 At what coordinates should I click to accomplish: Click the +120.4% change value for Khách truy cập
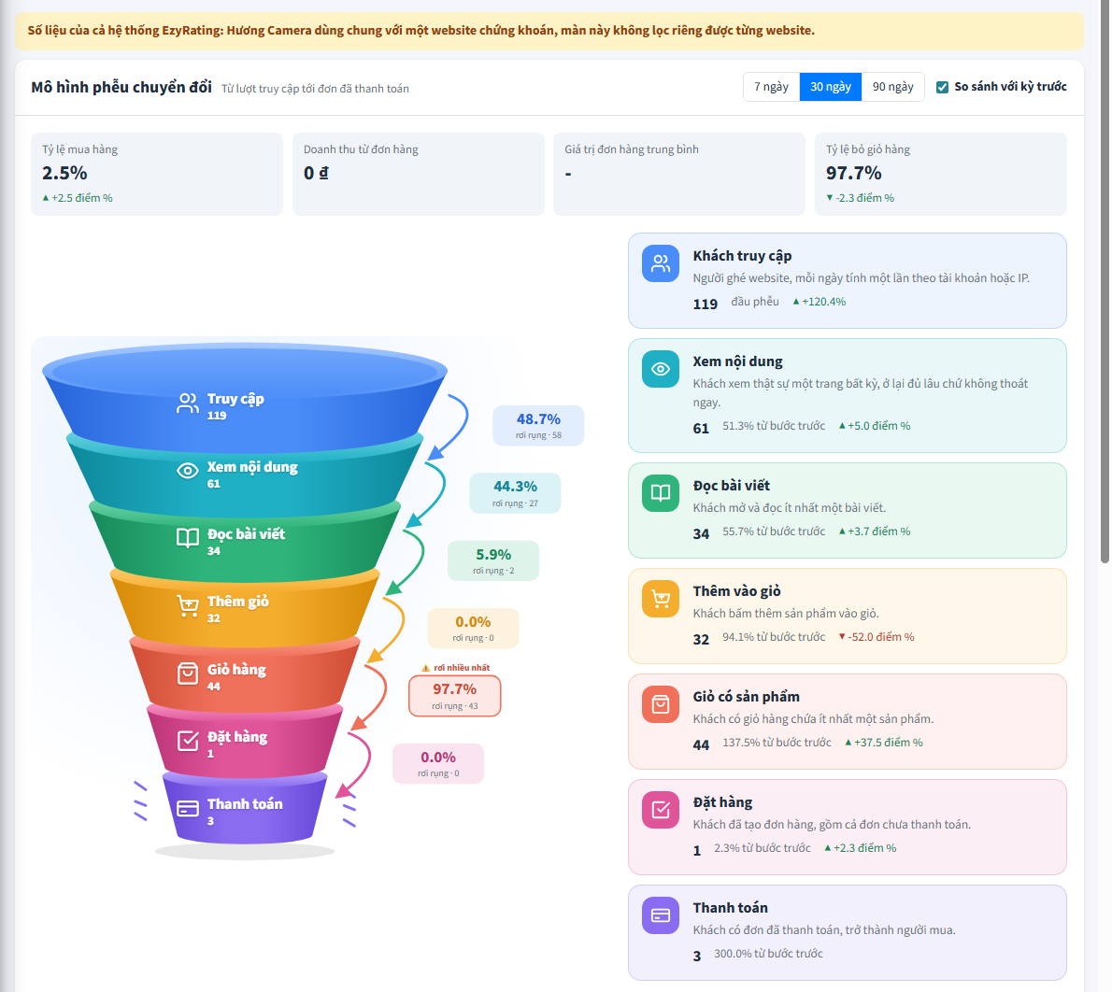point(820,302)
